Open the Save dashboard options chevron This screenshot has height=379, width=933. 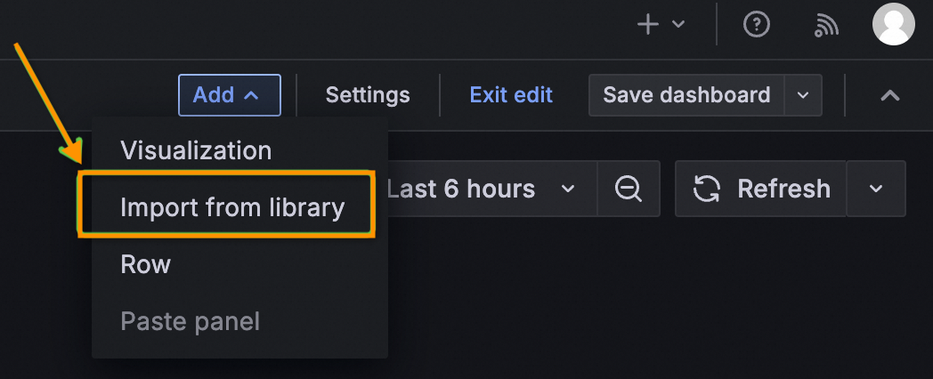(x=803, y=95)
